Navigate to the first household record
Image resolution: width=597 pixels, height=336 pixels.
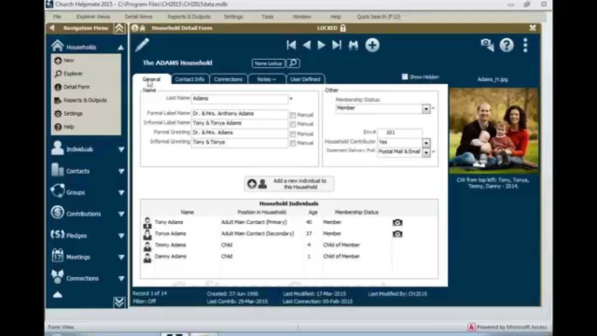(291, 45)
